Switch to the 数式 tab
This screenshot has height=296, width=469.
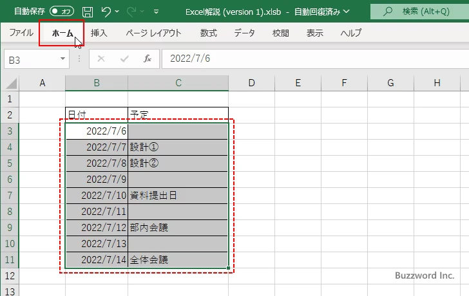pyautogui.click(x=209, y=33)
